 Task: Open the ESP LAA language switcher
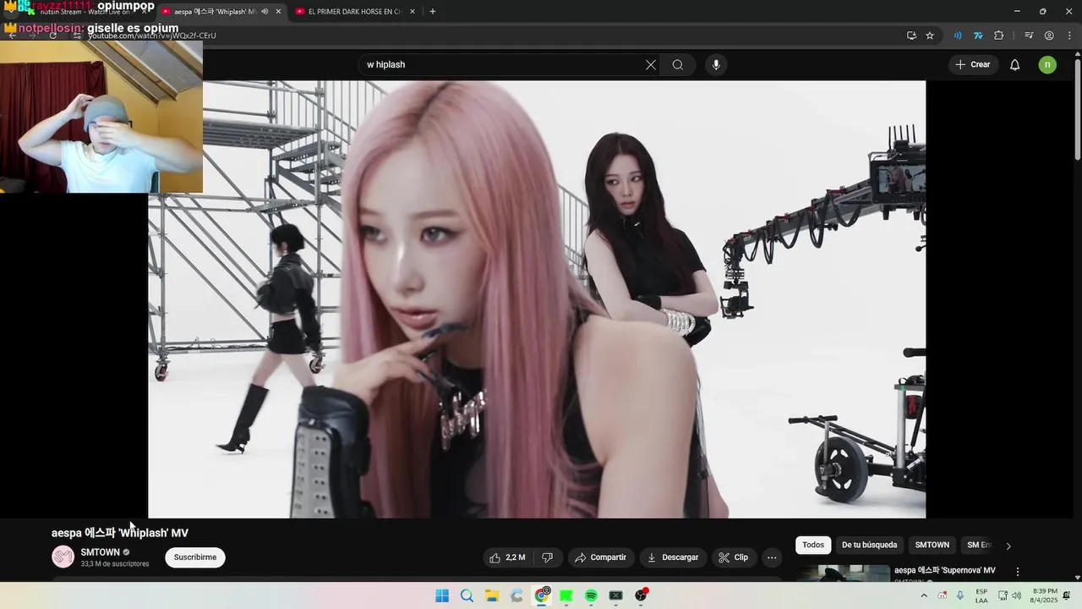coord(981,595)
